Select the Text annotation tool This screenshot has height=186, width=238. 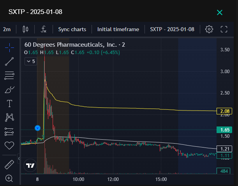click(x=10, y=104)
